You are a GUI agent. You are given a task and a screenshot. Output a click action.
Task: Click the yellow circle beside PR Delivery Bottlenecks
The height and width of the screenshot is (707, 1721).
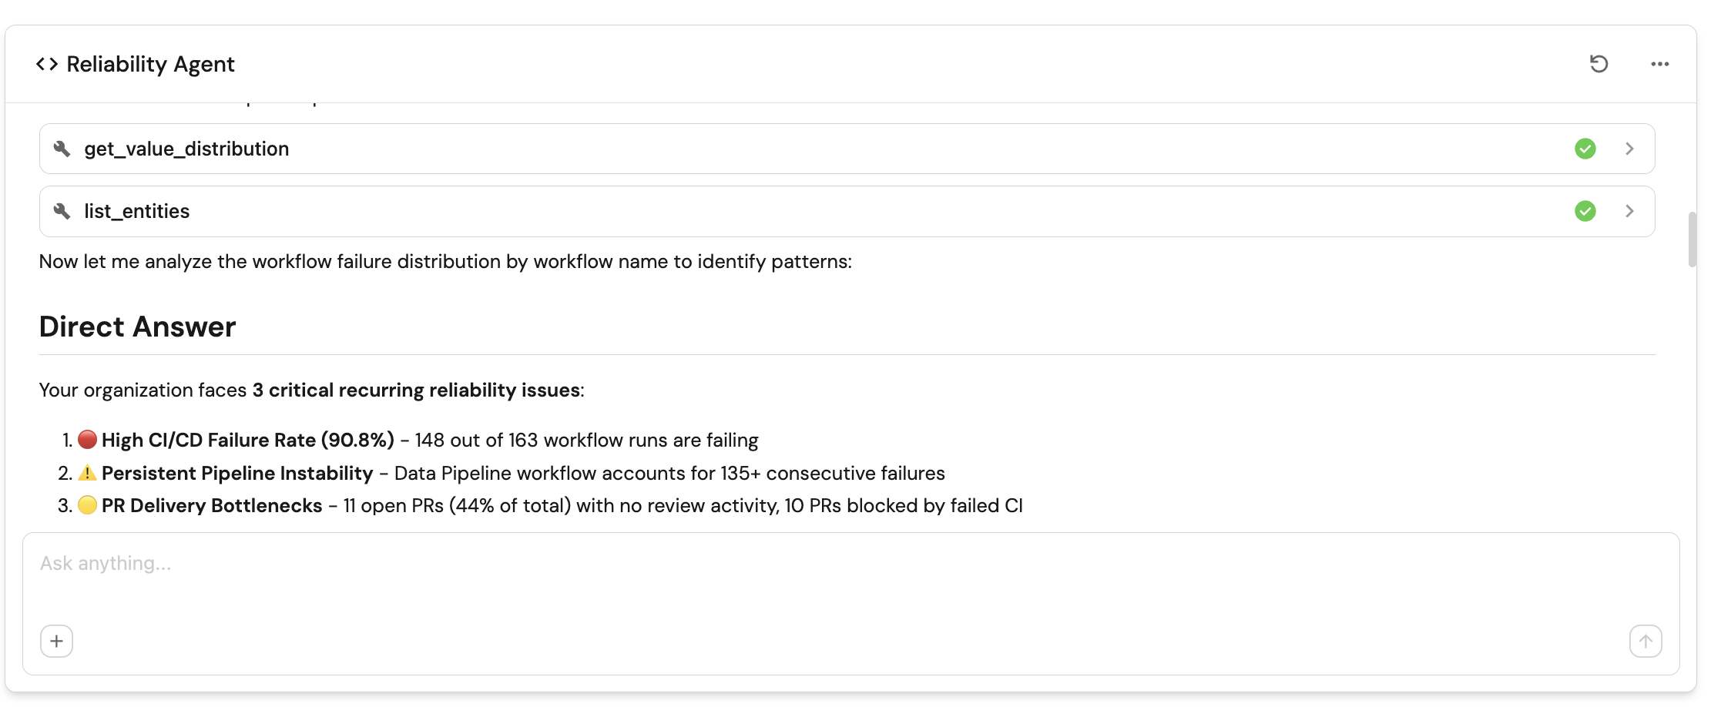[x=88, y=505]
